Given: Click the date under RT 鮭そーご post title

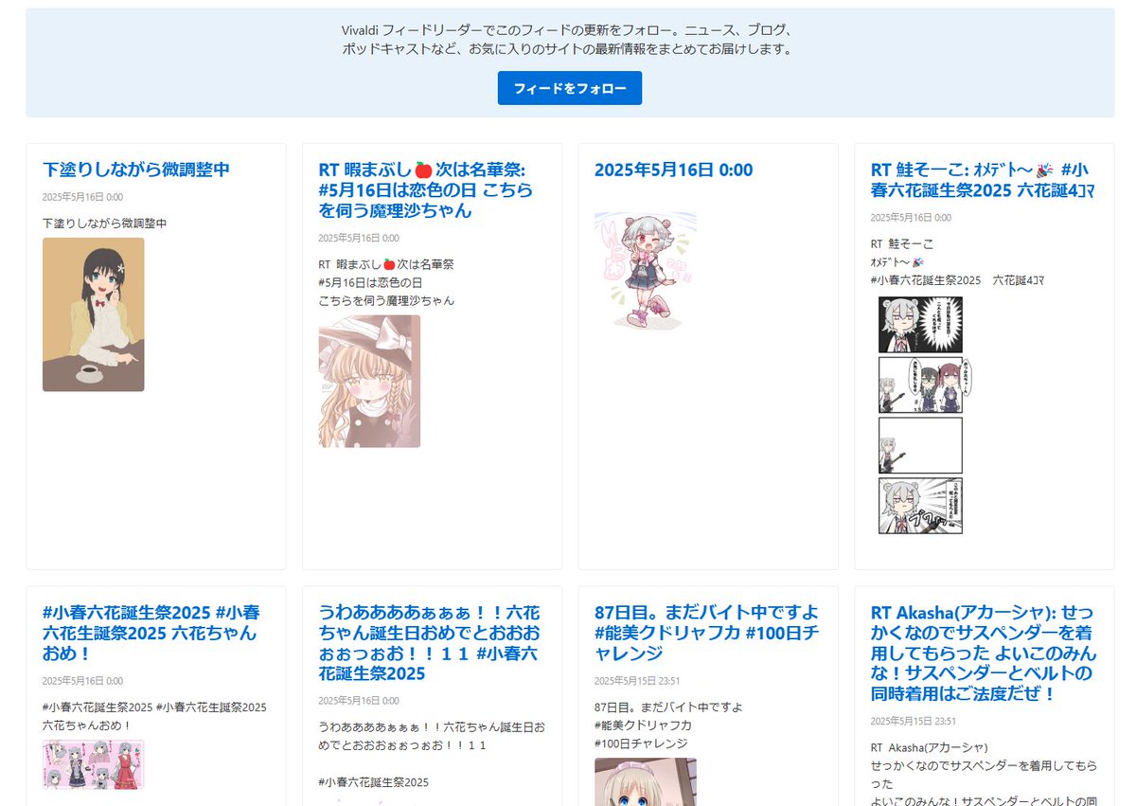Looking at the screenshot, I should 911,218.
